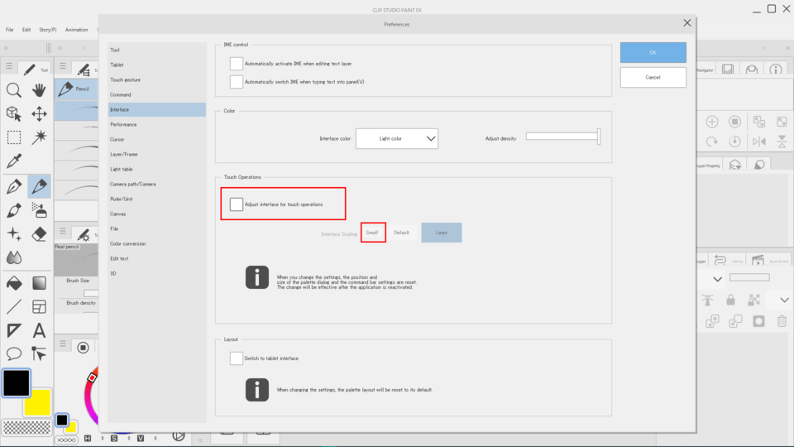Enable automatically activate IME when editing text
The width and height of the screenshot is (794, 447).
236,64
